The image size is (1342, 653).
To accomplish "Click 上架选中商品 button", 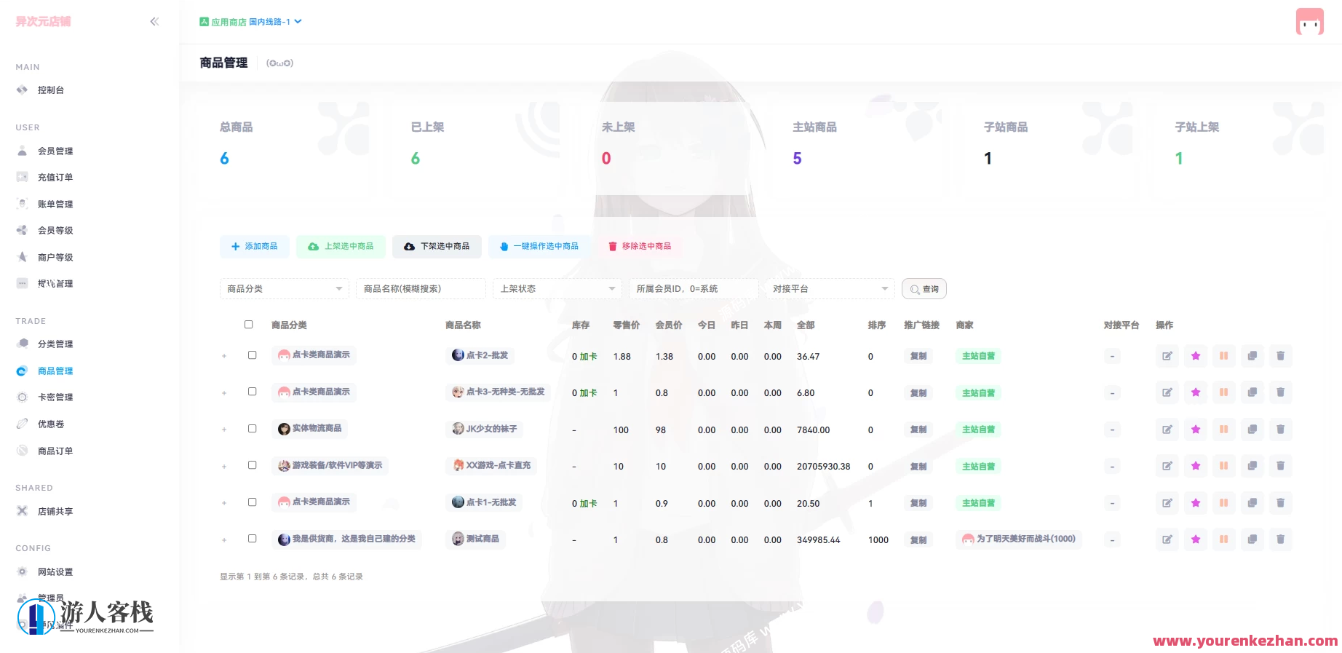I will coord(341,247).
